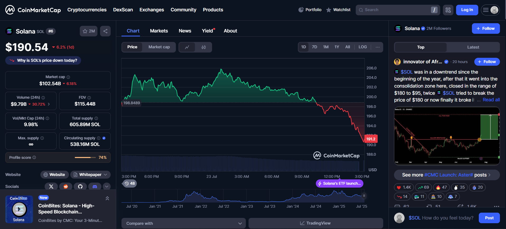Click the fire reaction 47

(x=441, y=187)
